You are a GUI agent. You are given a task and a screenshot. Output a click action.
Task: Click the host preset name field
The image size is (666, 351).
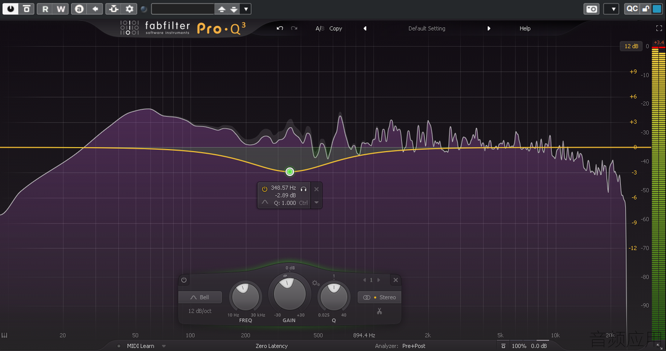(183, 9)
